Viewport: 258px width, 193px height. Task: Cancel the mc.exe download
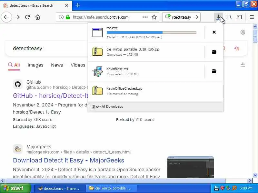pos(214,32)
